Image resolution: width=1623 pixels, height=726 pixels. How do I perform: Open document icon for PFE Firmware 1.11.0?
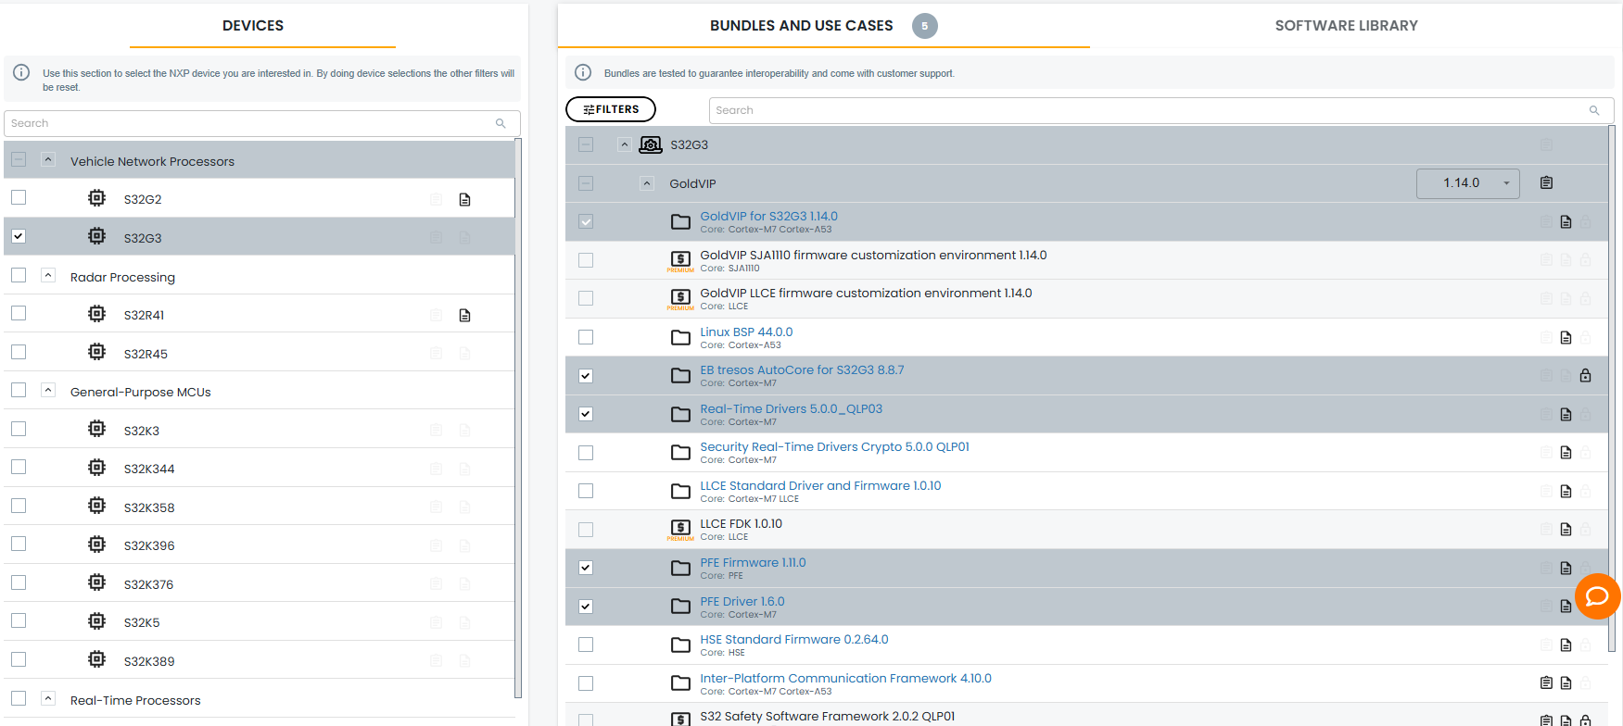coord(1566,568)
